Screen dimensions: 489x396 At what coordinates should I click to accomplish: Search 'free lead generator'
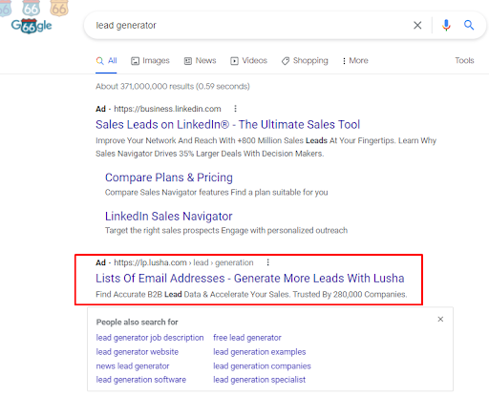click(247, 338)
